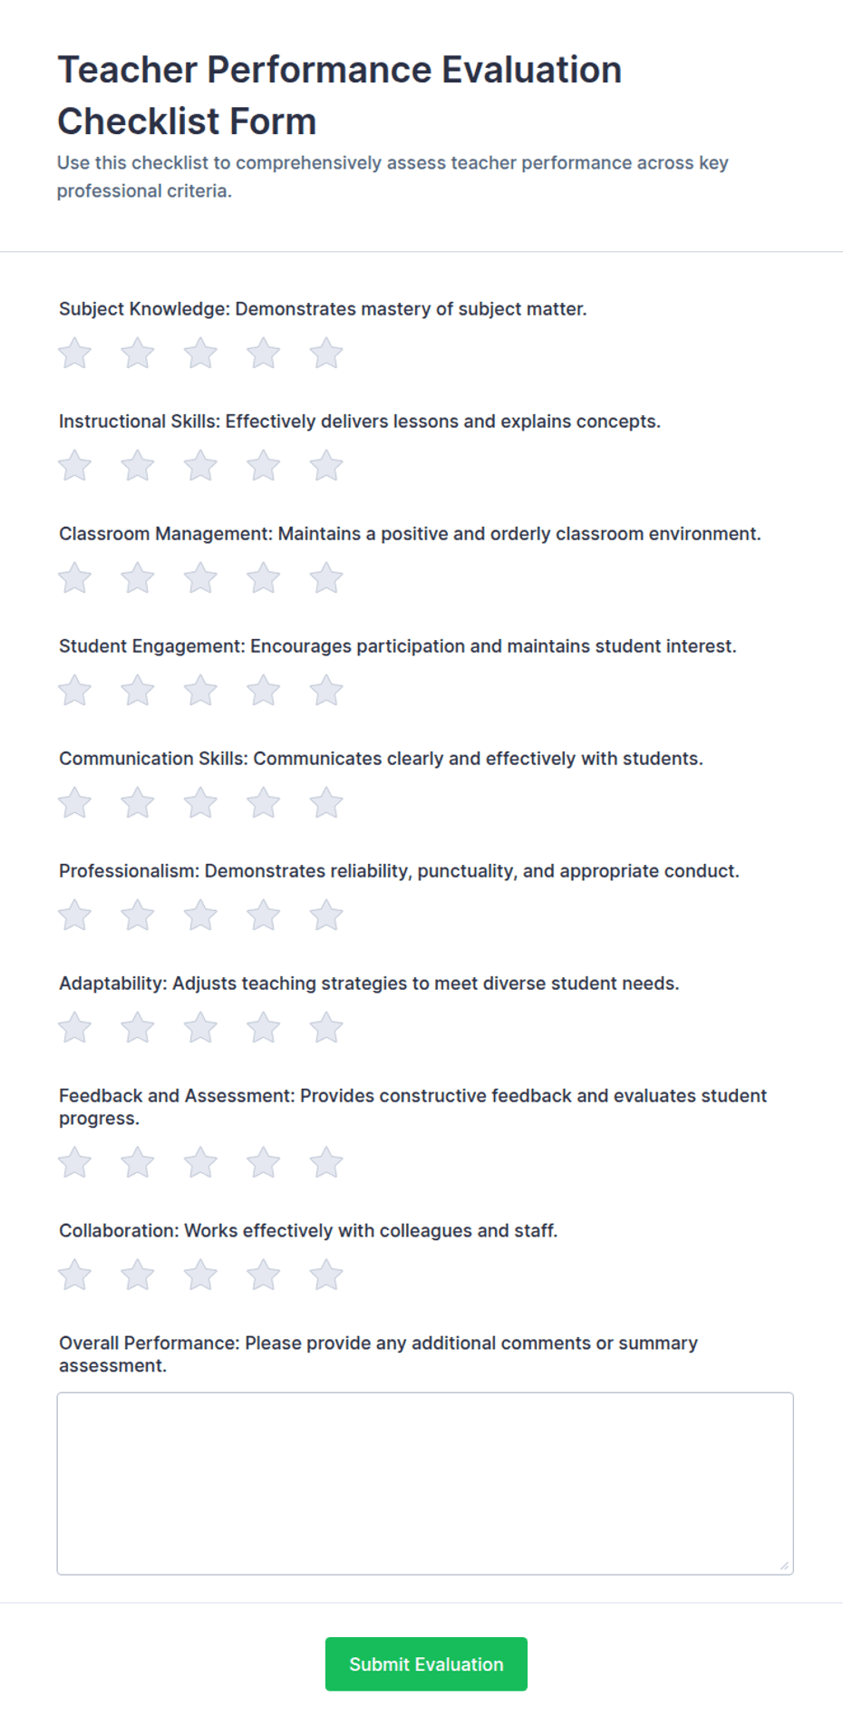Rate Communication Skills five stars
The width and height of the screenshot is (843, 1736).
[x=326, y=803]
